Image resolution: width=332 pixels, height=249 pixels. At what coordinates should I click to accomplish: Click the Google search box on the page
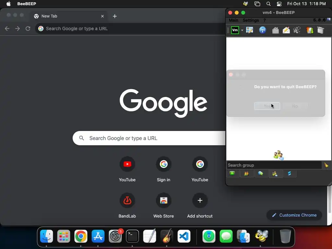(x=149, y=138)
